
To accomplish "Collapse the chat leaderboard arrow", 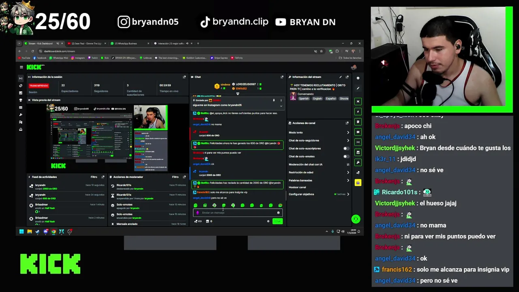I will [x=238, y=94].
